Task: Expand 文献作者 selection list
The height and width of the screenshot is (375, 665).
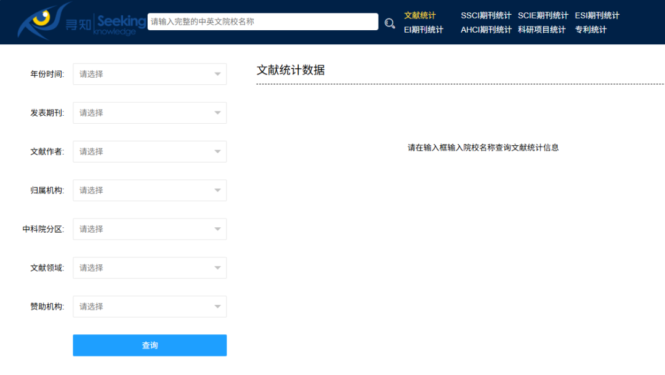Action: (x=150, y=151)
